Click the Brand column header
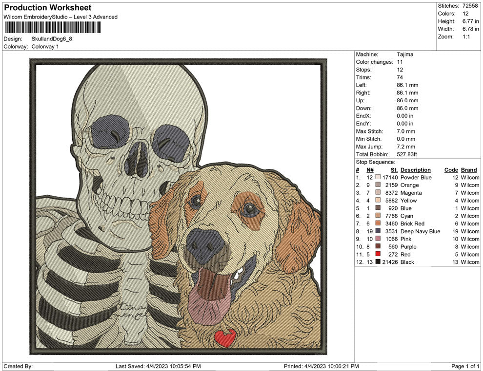The image size is (483, 371). pyautogui.click(x=469, y=169)
